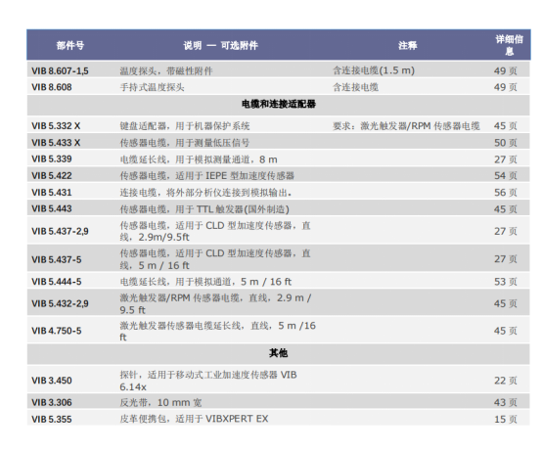
Task: Select part number VIB 5.437-2,9
Action: pyautogui.click(x=60, y=231)
